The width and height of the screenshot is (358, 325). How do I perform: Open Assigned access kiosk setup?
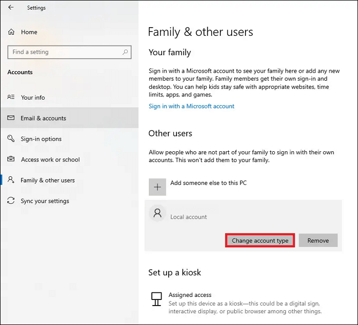(190, 295)
